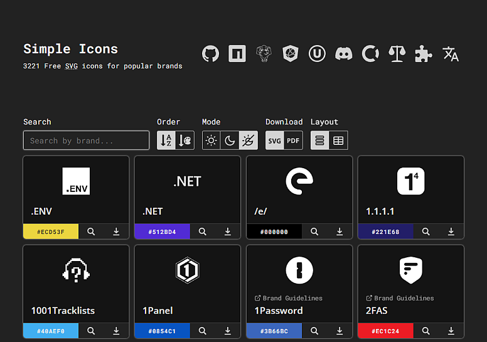Copy the 1Password color #3B66BC
Screen dimensions: 487x342
pyautogui.click(x=274, y=331)
